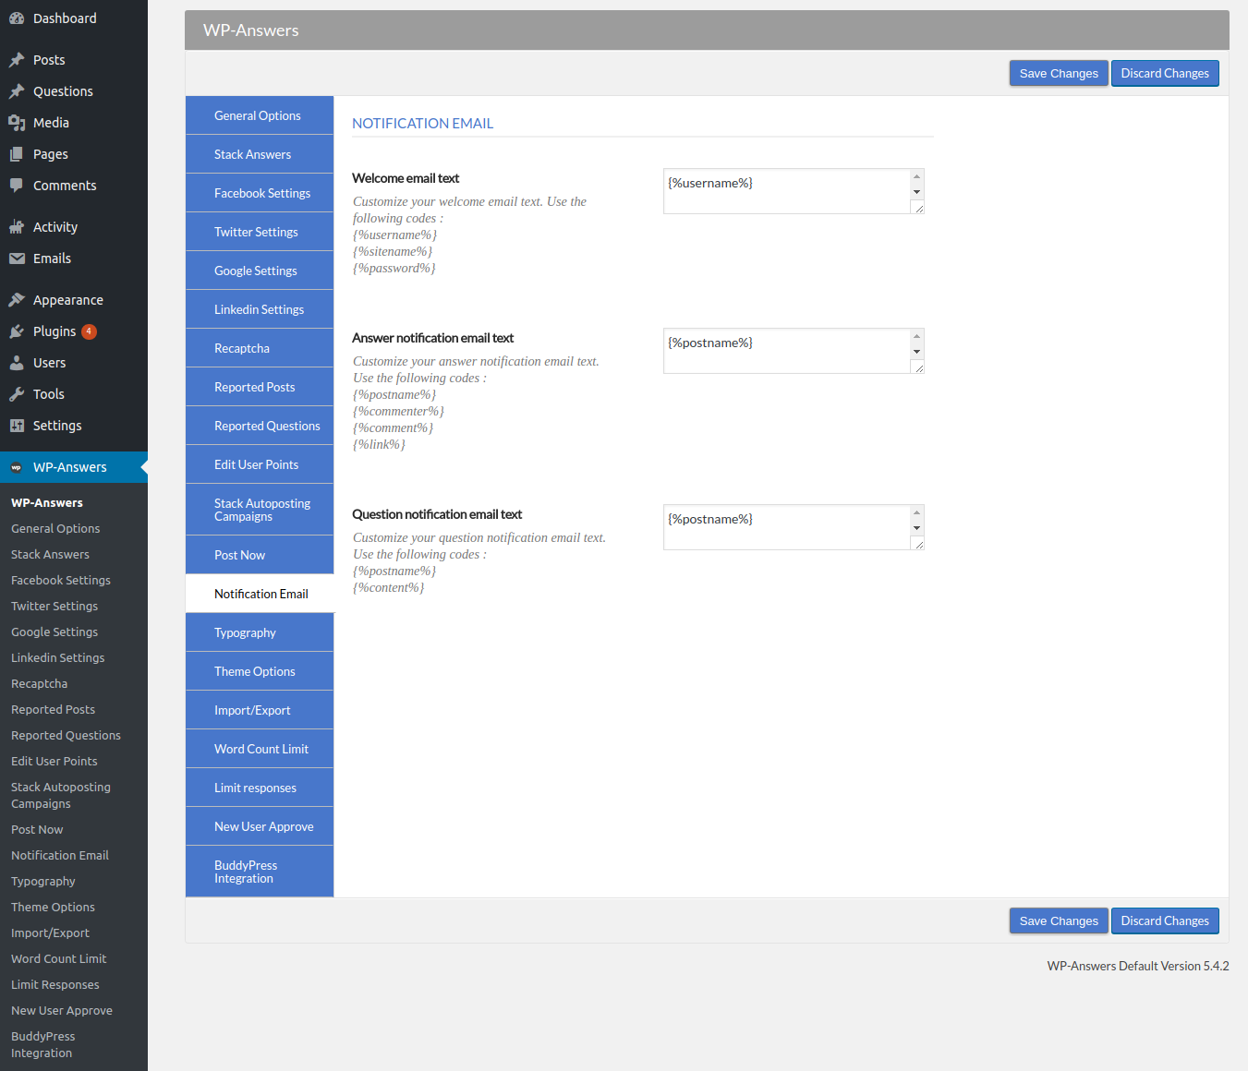Open Edit User Points in sidebar submenu
Screen dimensions: 1248x1071
point(55,762)
